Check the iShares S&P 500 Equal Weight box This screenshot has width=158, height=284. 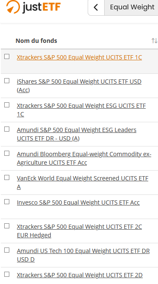tap(7, 81)
